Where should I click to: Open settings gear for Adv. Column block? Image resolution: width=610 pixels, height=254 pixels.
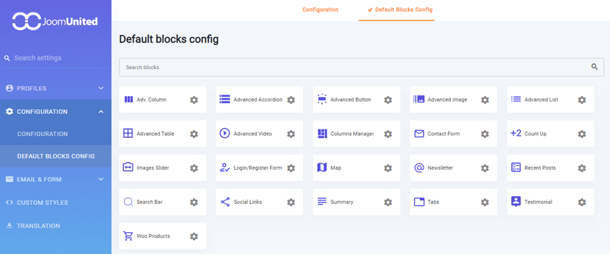coord(194,100)
